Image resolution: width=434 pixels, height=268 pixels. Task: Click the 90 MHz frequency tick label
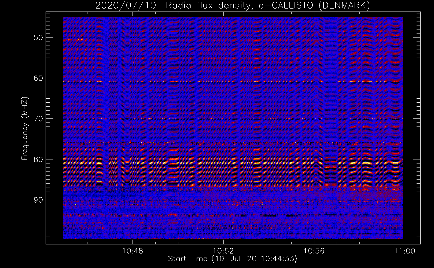point(38,200)
